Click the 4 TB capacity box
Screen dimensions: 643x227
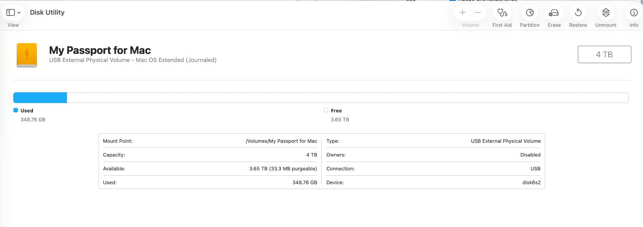[x=604, y=54]
